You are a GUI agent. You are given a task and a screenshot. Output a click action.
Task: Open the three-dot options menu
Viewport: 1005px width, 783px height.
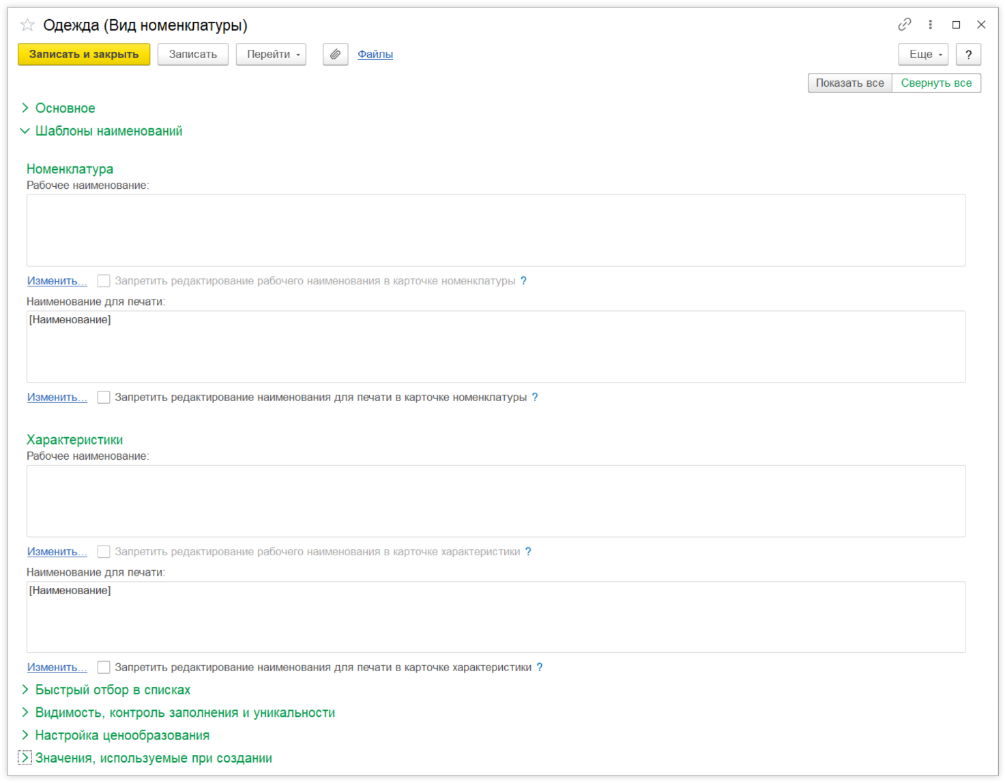tap(930, 25)
